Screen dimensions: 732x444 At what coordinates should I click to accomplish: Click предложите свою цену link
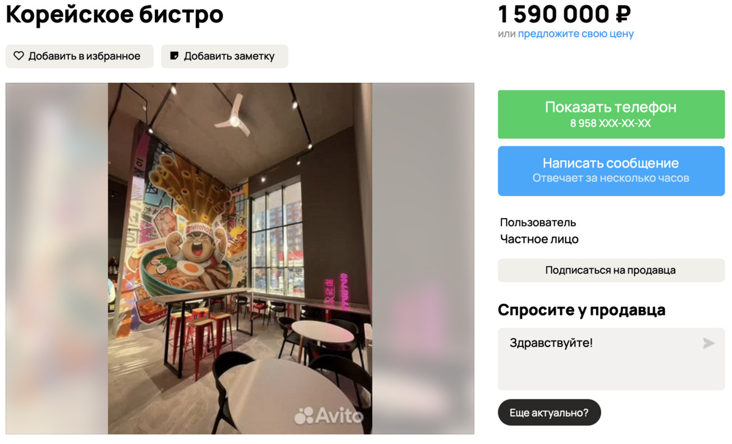(x=576, y=34)
